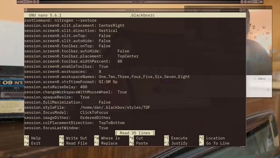This screenshot has width=280, height=158.
Task: Click the Read 35 lines status message
Action: click(135, 133)
